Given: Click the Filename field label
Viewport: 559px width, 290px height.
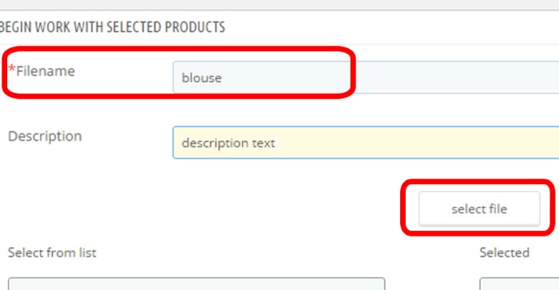Looking at the screenshot, I should [x=46, y=71].
